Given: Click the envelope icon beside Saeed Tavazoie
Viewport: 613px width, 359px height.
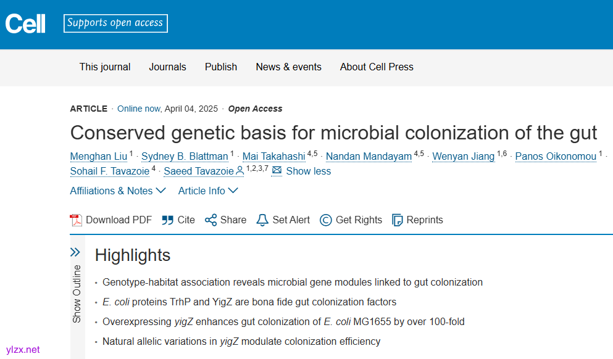Looking at the screenshot, I should (277, 170).
